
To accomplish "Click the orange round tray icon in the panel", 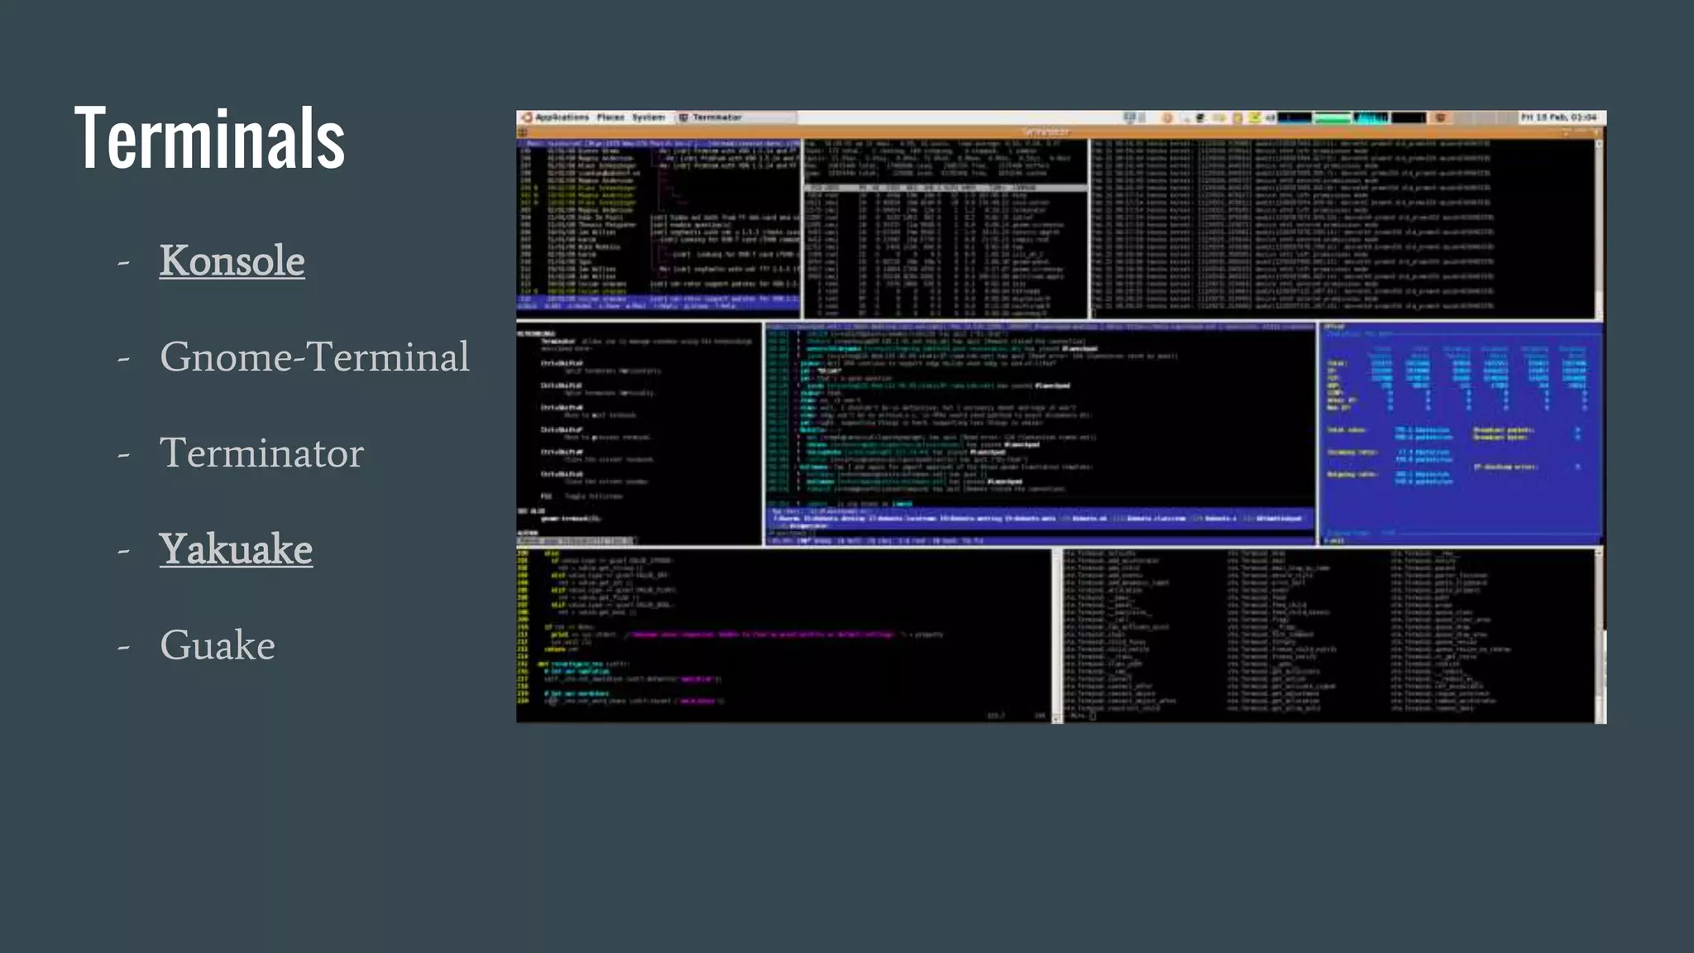I will click(1167, 117).
